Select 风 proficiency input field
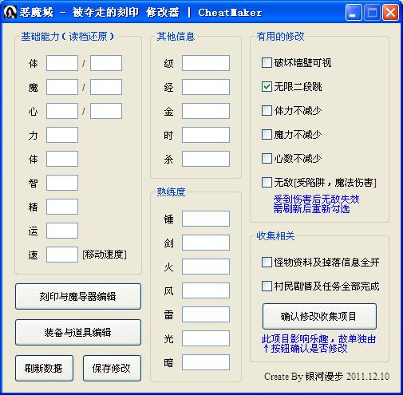403x395 pixels. [x=206, y=290]
